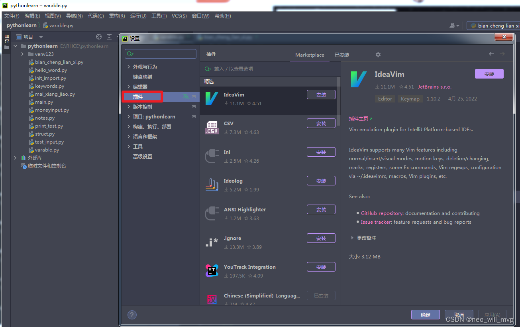Click 安装 button in IdeaVim details pane

489,74
